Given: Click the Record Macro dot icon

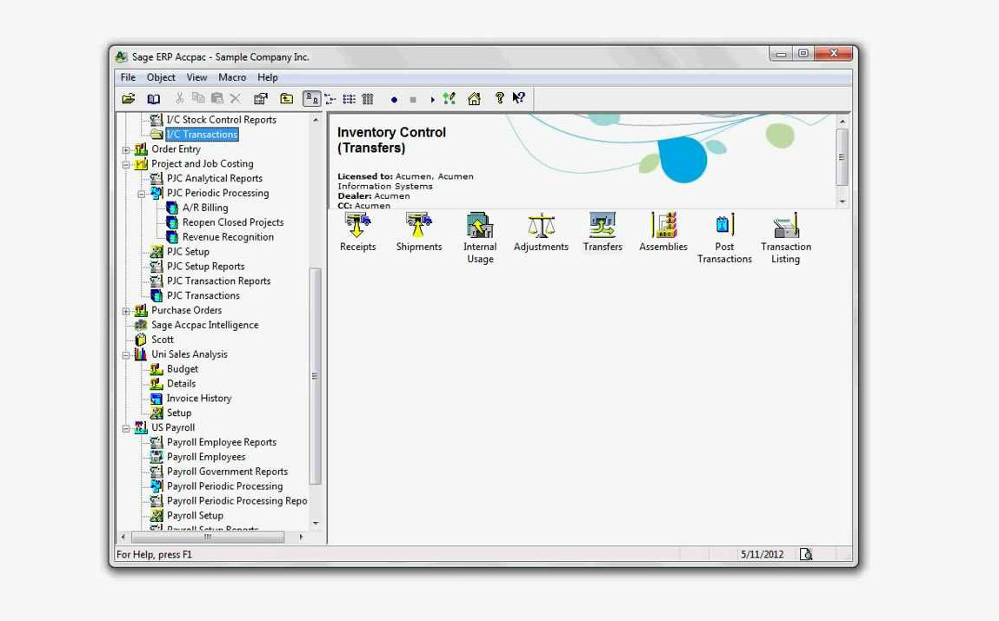Looking at the screenshot, I should [395, 99].
